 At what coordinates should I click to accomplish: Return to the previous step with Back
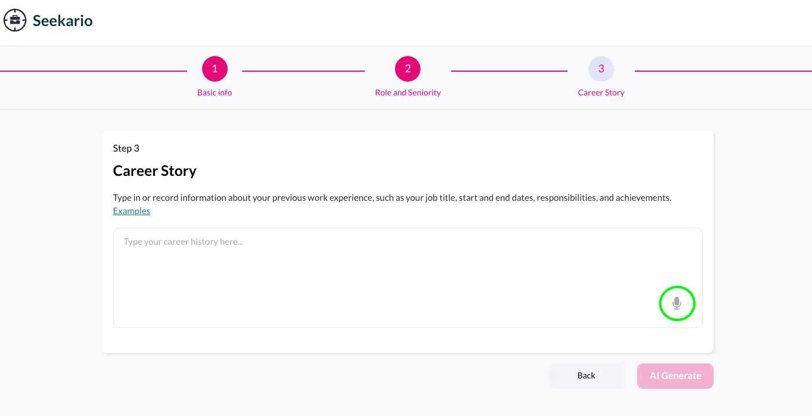[586, 375]
